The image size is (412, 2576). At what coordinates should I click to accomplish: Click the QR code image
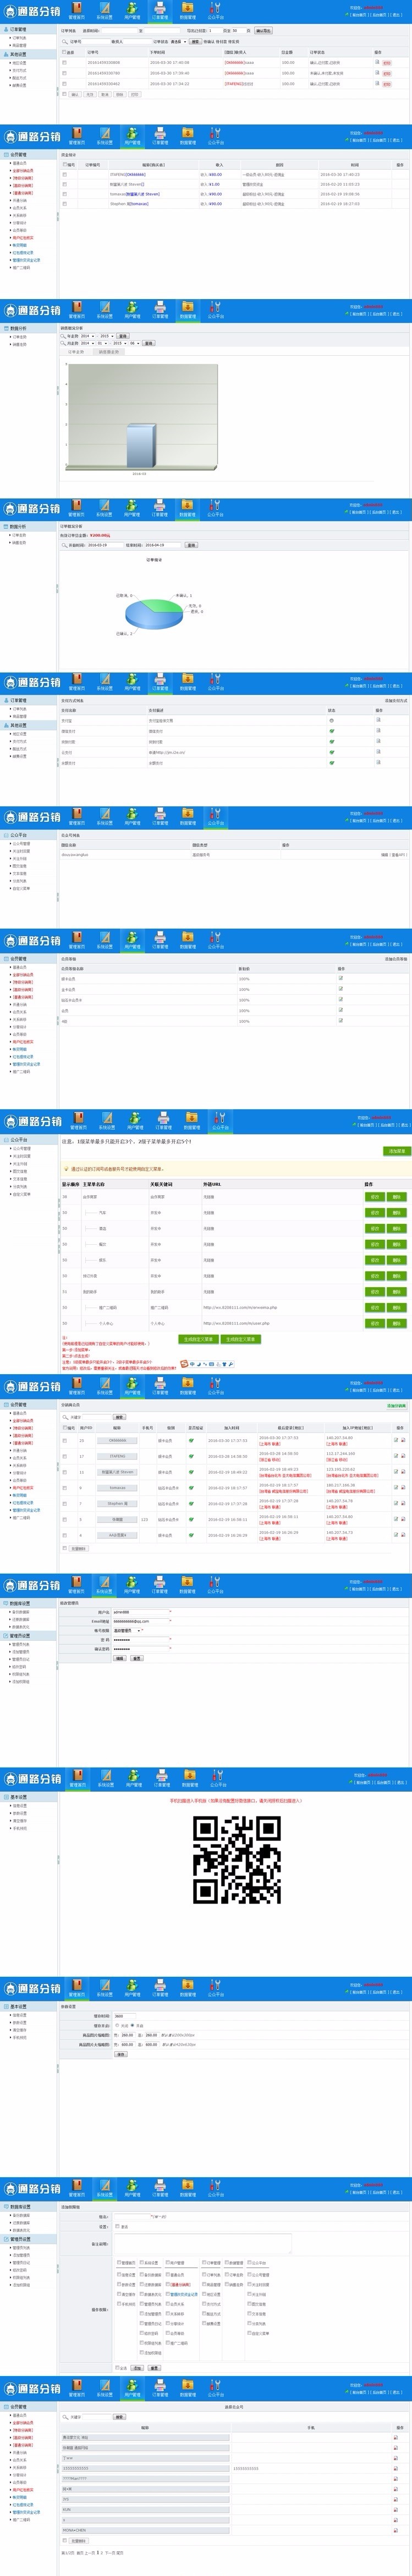click(237, 1859)
